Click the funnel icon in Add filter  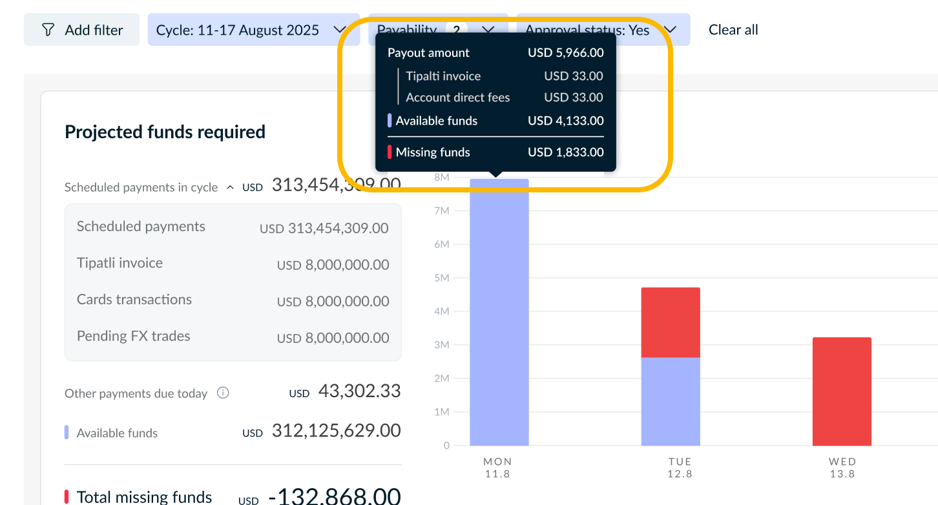pyautogui.click(x=48, y=30)
